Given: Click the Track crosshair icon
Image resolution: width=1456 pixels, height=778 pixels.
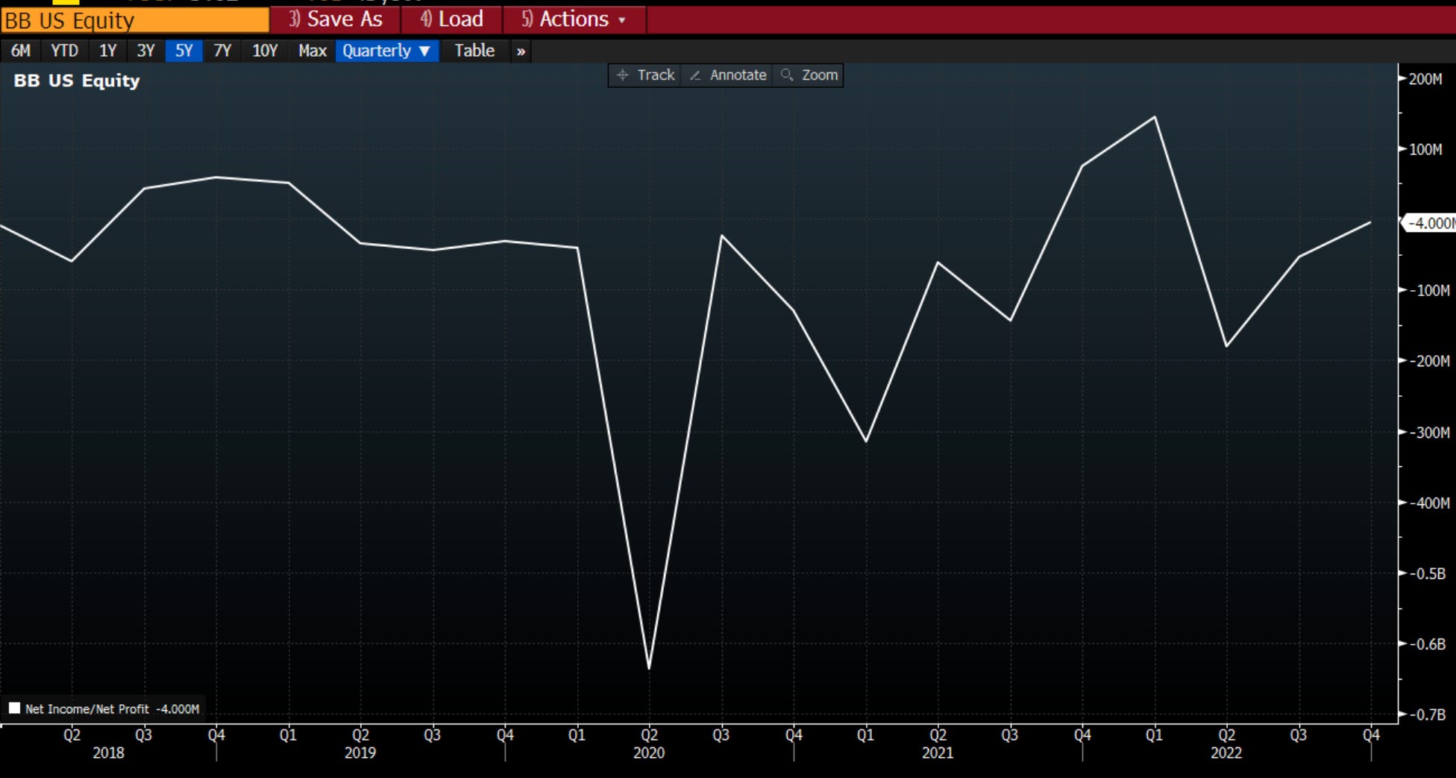Looking at the screenshot, I should point(623,75).
